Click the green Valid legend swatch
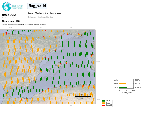 coord(103,101)
